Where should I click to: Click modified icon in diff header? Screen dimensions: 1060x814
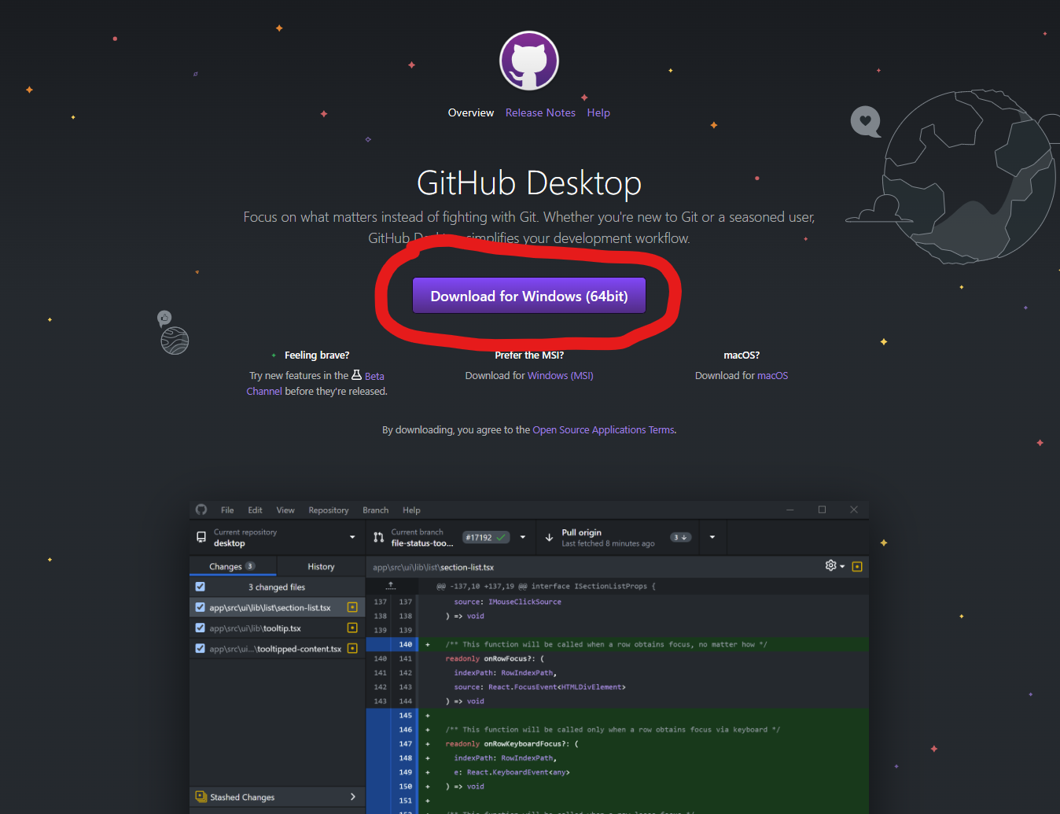point(857,566)
